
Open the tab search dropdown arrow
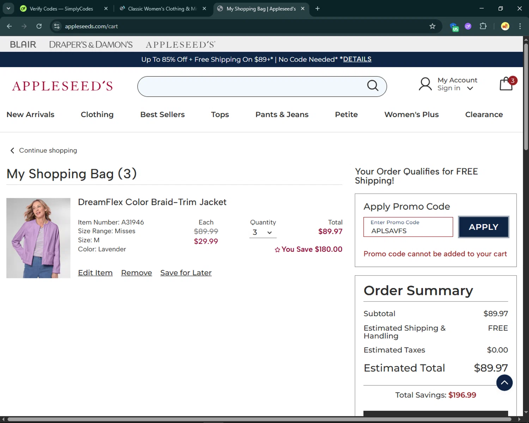[8, 8]
